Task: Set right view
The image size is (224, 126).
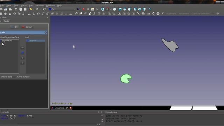Action: click(x=129, y=9)
